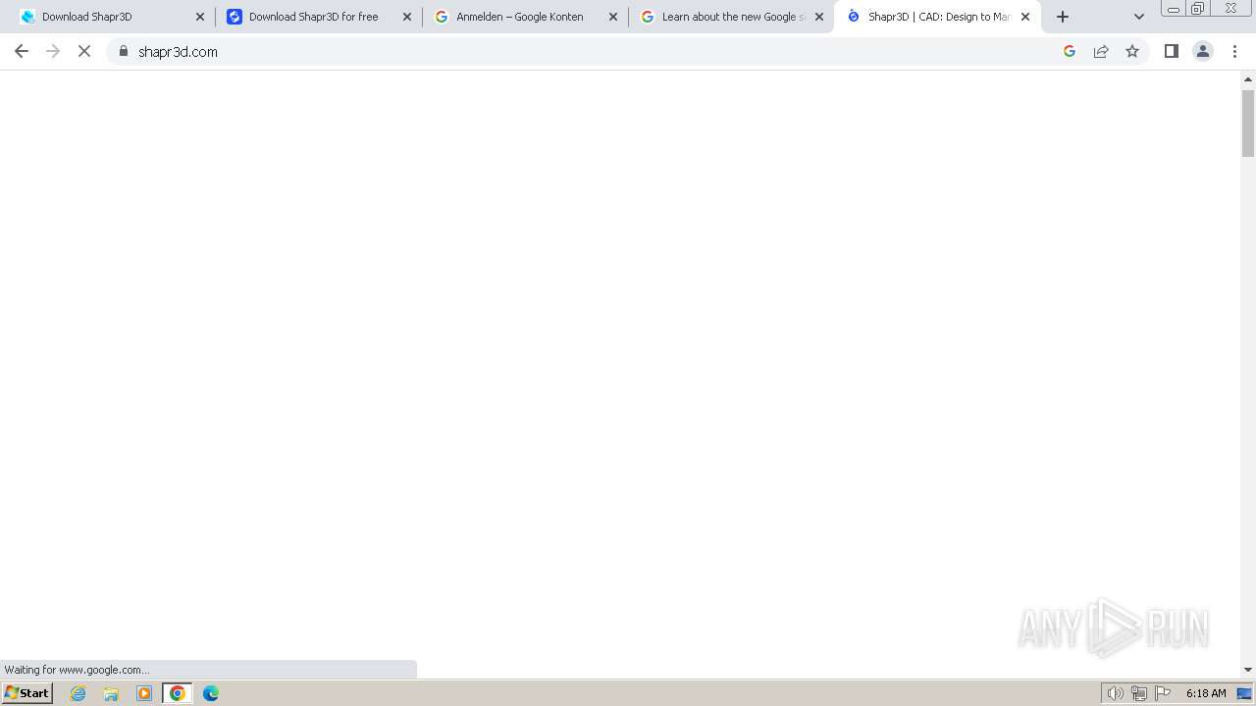Select the Shapr3D | CAD: Design tab

(x=937, y=17)
